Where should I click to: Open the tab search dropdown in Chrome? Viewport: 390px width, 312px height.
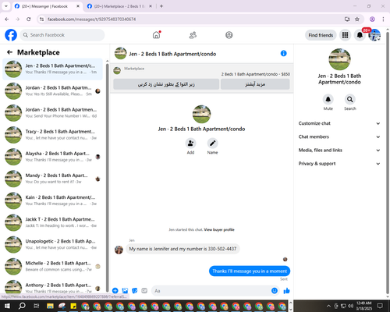click(6, 6)
